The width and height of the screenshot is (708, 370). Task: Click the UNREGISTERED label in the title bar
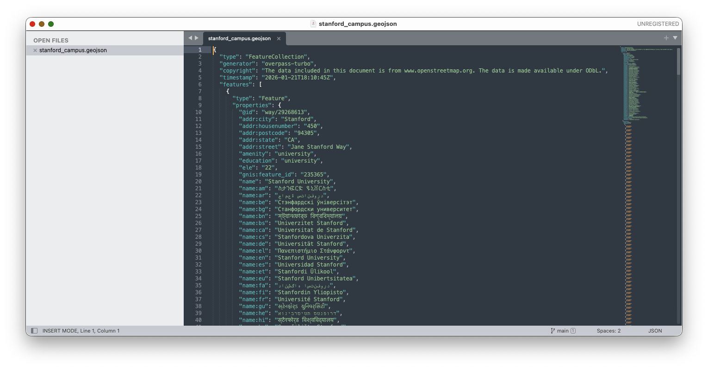658,24
